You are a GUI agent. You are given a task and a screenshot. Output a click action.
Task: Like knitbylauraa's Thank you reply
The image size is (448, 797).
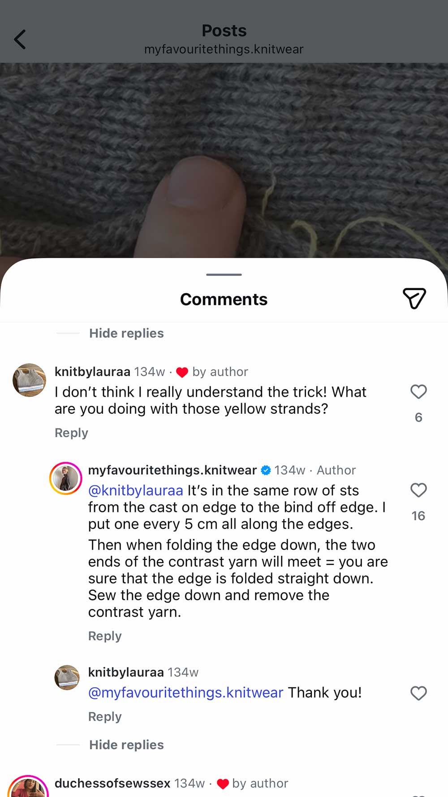coord(418,693)
